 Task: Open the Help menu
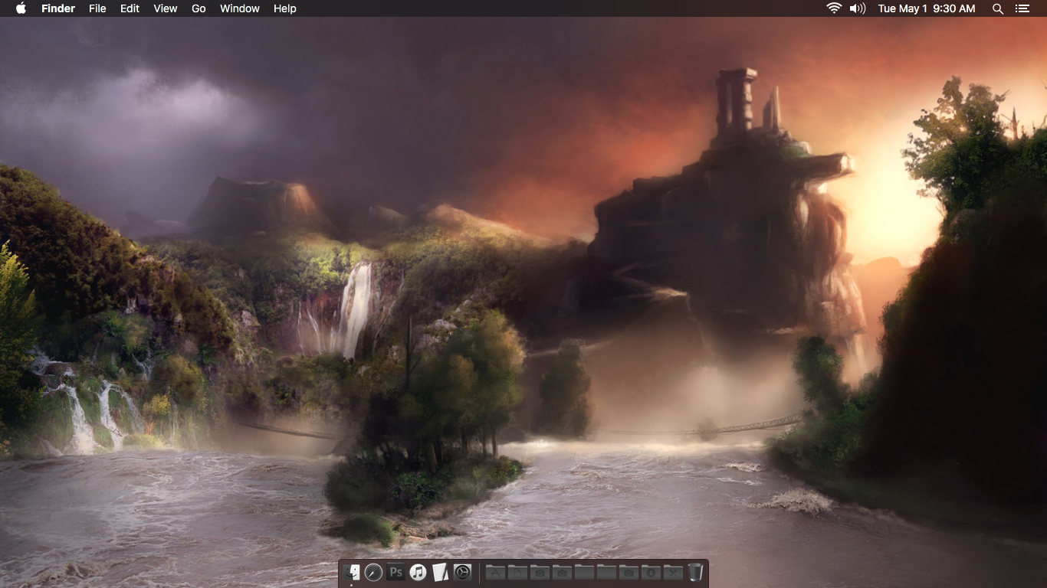(x=285, y=8)
